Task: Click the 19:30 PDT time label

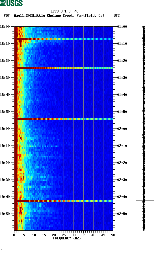Action: click(x=5, y=180)
